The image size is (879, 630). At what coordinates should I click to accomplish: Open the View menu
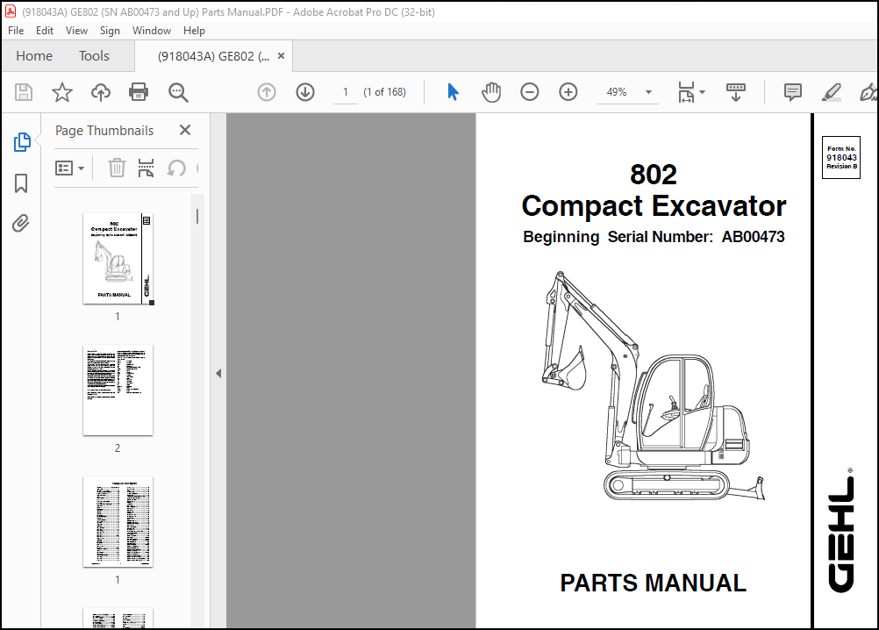pos(76,31)
